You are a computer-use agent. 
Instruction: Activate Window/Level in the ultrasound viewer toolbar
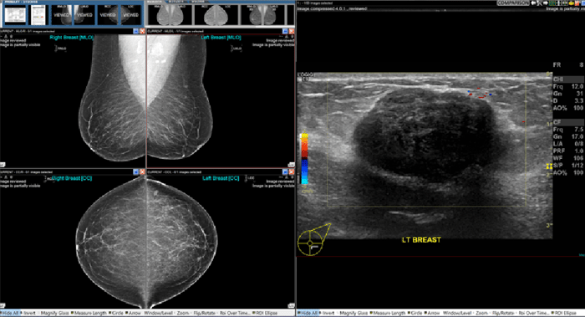[x=457, y=313]
